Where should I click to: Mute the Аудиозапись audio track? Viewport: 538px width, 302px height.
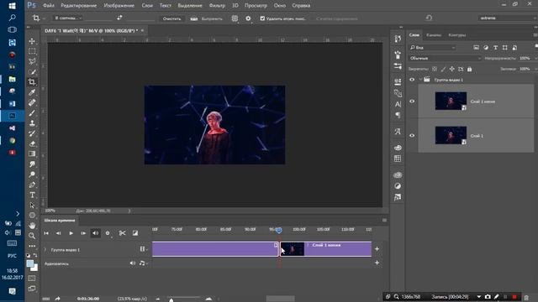[x=133, y=263]
